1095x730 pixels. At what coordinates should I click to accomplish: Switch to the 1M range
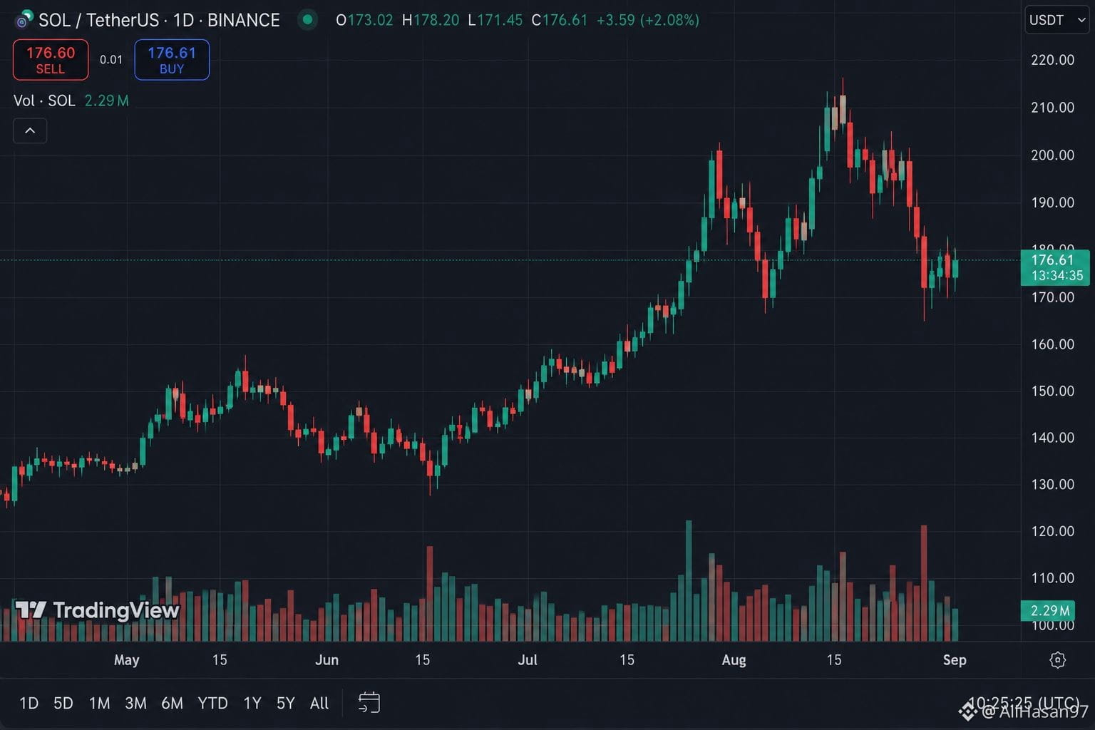tap(99, 704)
